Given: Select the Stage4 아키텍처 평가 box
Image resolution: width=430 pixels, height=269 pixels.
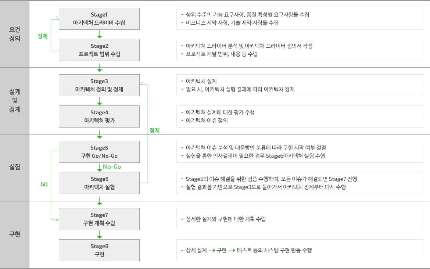Looking at the screenshot, I should coord(99,116).
